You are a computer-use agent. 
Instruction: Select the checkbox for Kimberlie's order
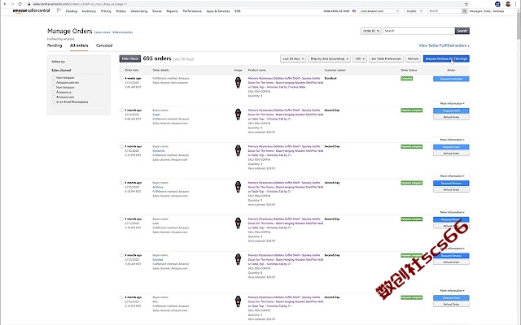121,146
